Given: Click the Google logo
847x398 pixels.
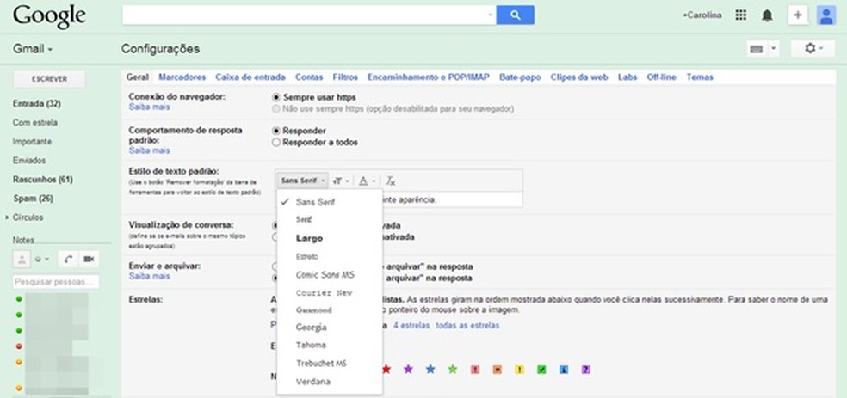Looking at the screenshot, I should [x=49, y=16].
